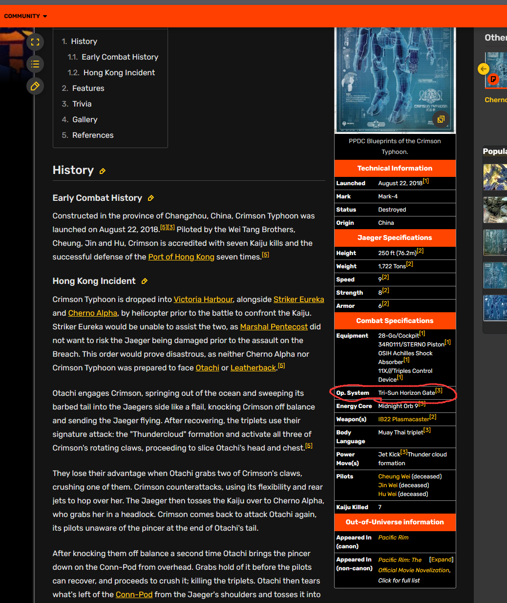Click 'Technical Information' infobox header
The width and height of the screenshot is (507, 603).
pos(395,168)
